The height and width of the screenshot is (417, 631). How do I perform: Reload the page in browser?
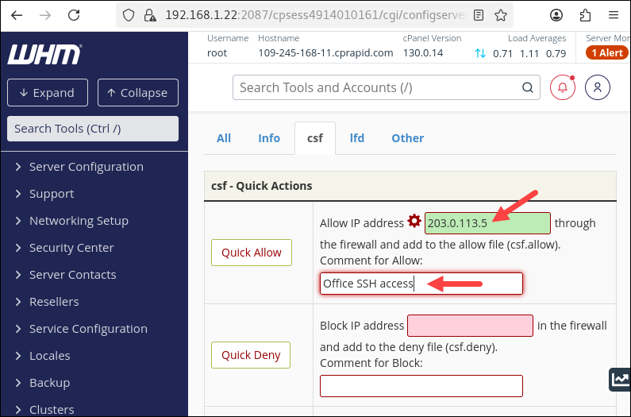(x=74, y=15)
